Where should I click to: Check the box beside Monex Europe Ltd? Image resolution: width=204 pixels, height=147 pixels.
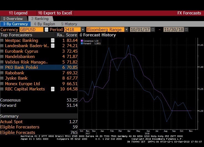tap(2, 84)
